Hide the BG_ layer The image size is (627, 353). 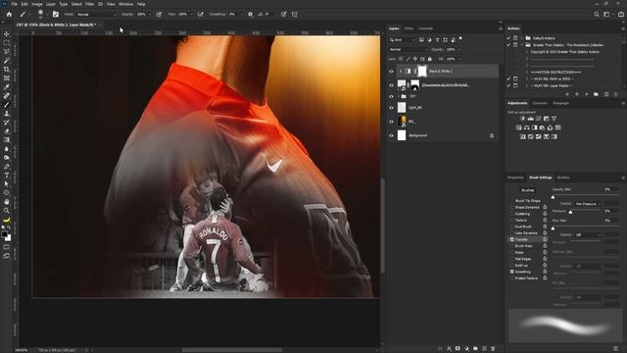coord(391,122)
